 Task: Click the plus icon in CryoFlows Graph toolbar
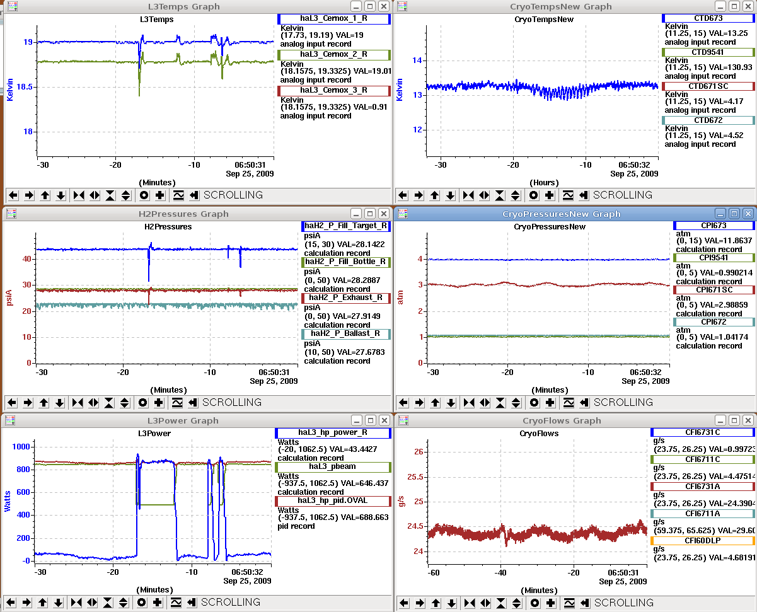coord(550,603)
